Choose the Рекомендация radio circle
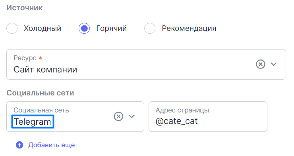This screenshot has width=294, height=156. (x=150, y=29)
